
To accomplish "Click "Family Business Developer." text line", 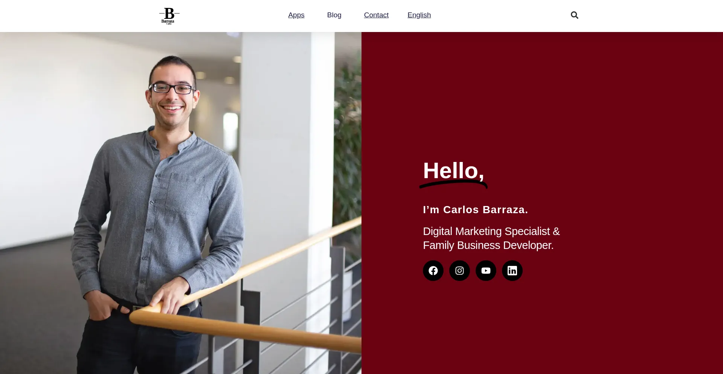I will [488, 245].
